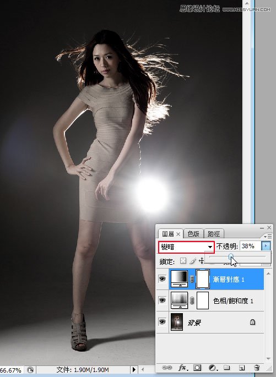This screenshot has height=377, width=276.
Task: Switch to the 圖層 tab
Action: tap(168, 234)
